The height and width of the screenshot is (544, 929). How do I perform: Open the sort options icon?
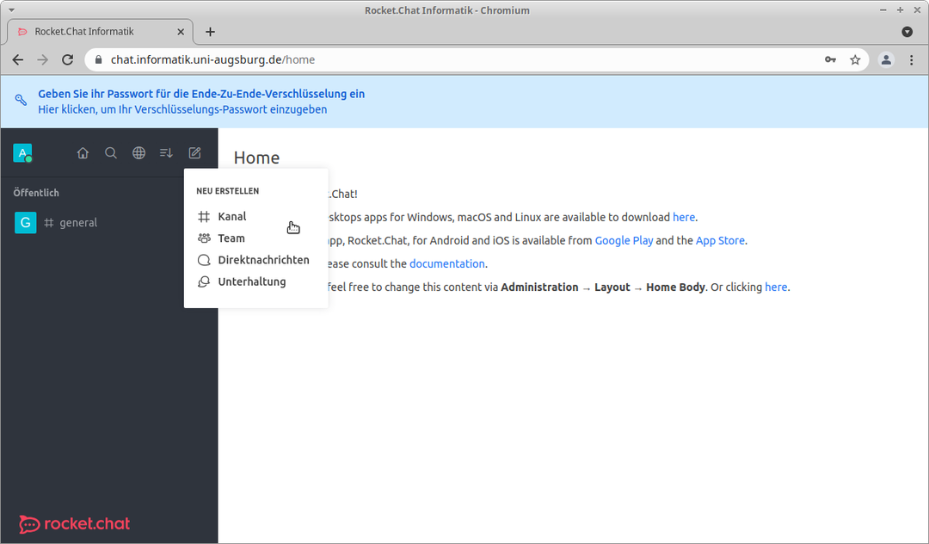tap(167, 153)
